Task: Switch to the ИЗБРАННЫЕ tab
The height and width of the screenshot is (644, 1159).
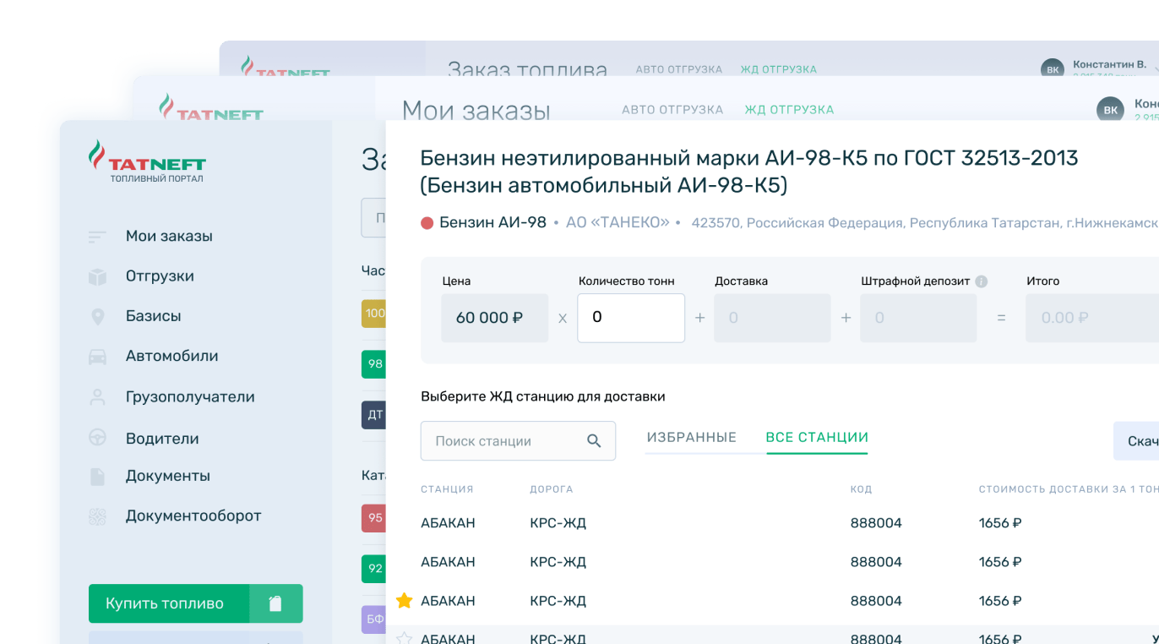Action: click(691, 438)
